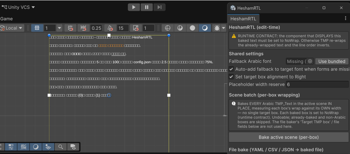
Task: Click the camera visibility icon in the bottom toolbar
Action: pos(73,147)
